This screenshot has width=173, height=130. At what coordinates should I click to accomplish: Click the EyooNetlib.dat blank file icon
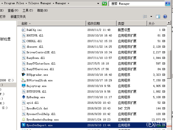click(24, 108)
